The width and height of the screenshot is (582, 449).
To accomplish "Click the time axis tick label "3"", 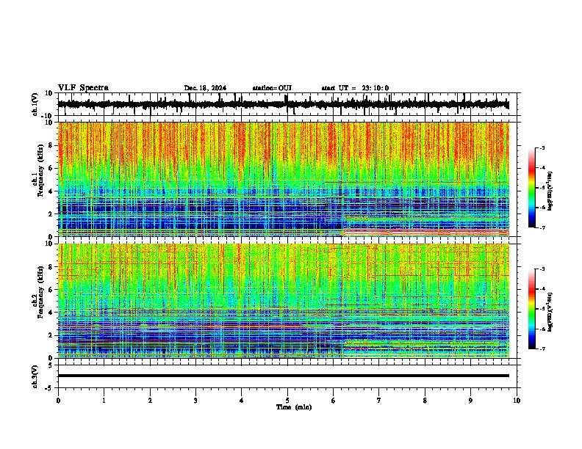I will pyautogui.click(x=195, y=401).
